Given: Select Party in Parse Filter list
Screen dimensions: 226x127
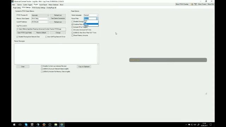Looking at the screenshot, I should point(91,24).
